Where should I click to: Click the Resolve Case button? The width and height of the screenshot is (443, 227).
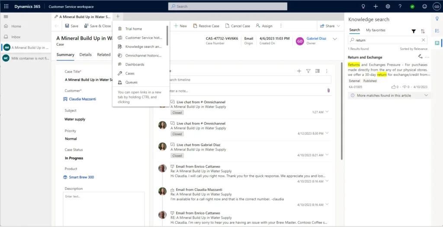206,26
